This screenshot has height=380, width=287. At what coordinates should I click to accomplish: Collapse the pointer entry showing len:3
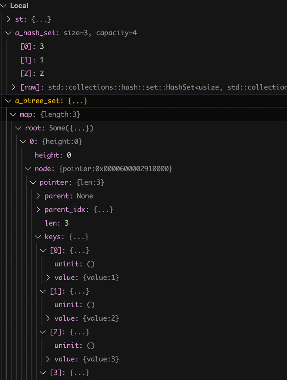(33, 182)
